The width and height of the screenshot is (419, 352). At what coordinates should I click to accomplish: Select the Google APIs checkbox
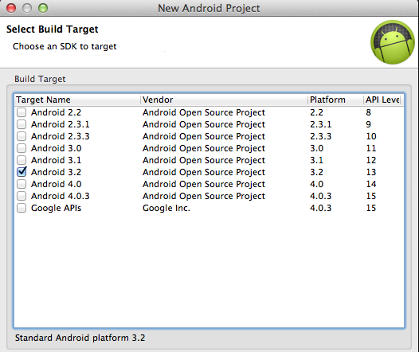pyautogui.click(x=22, y=208)
